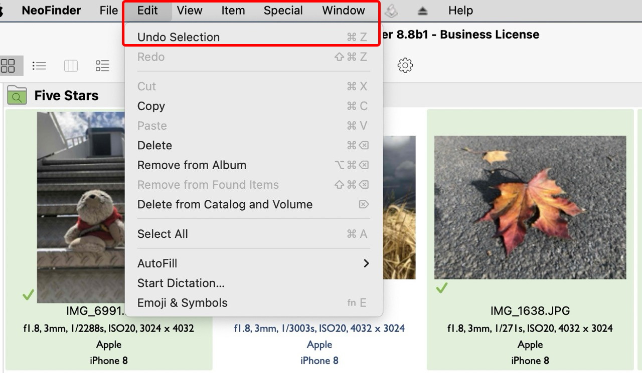
Task: Switch to the detailed list view
Action: coord(102,66)
